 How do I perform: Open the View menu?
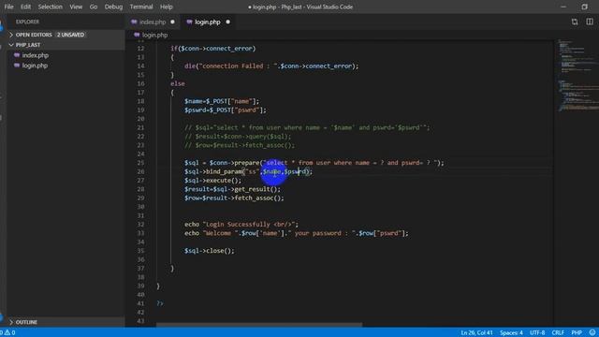click(76, 7)
